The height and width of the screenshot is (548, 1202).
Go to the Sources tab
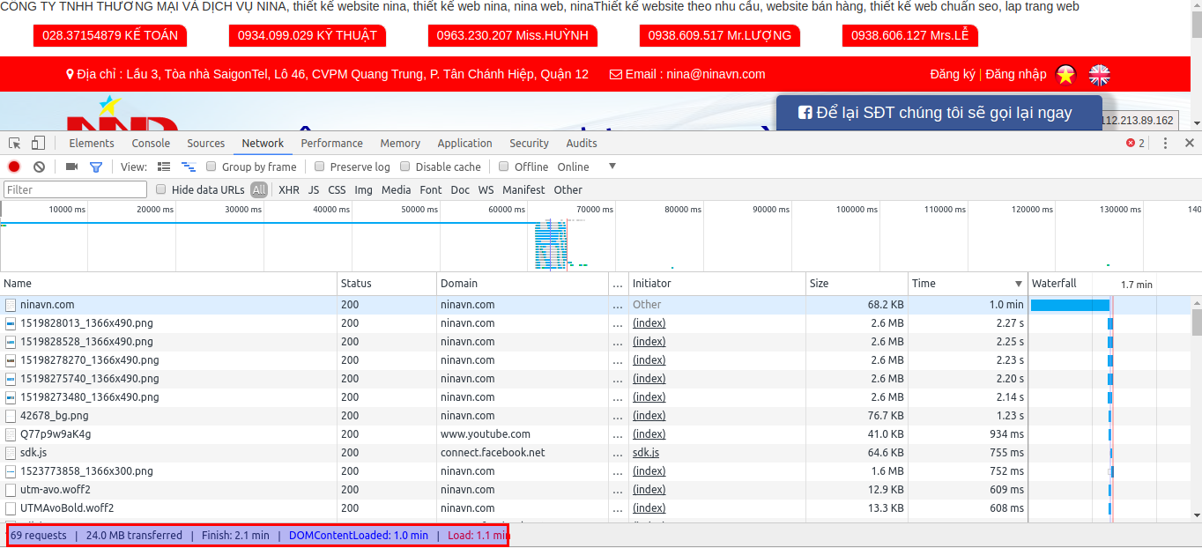click(x=206, y=143)
